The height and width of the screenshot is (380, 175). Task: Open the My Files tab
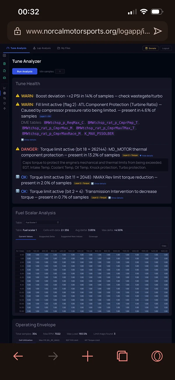coord(64,48)
